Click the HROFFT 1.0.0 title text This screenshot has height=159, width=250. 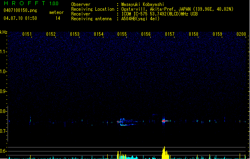point(31,3)
